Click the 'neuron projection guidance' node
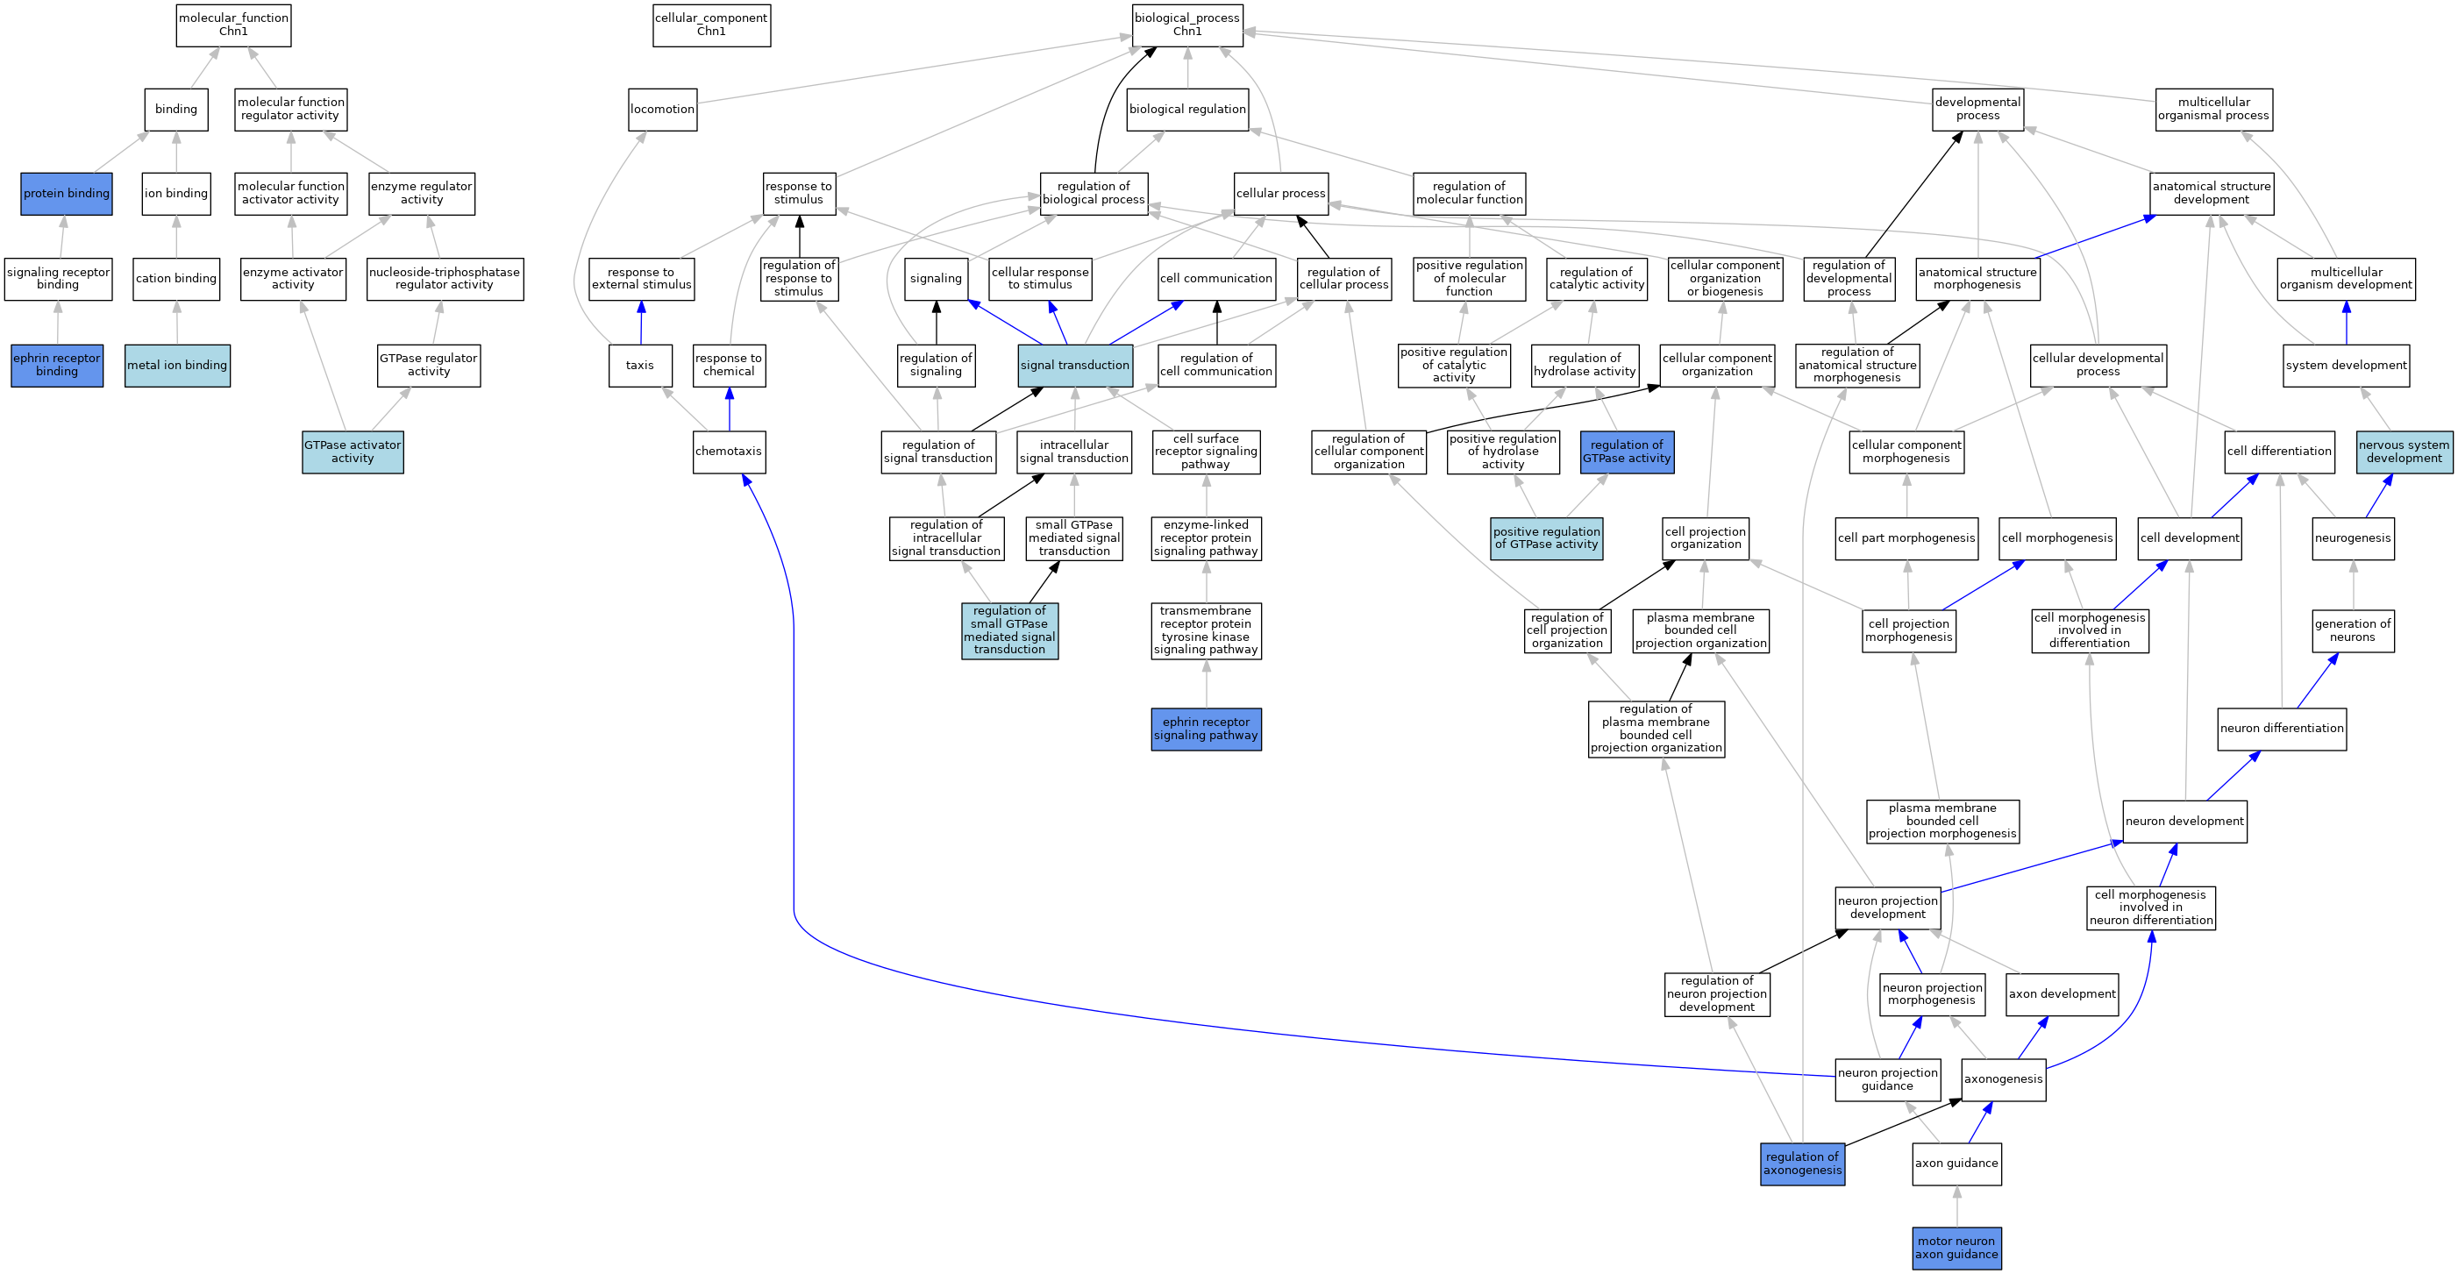The height and width of the screenshot is (1274, 2458). 1887,1079
